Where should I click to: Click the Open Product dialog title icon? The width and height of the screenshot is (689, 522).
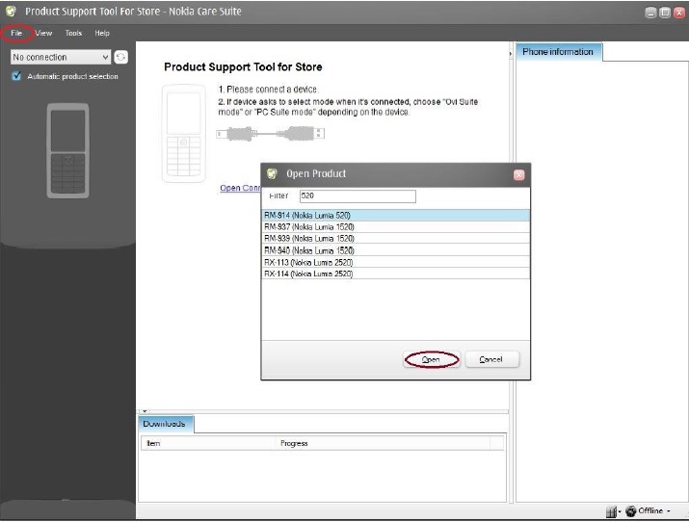(272, 174)
